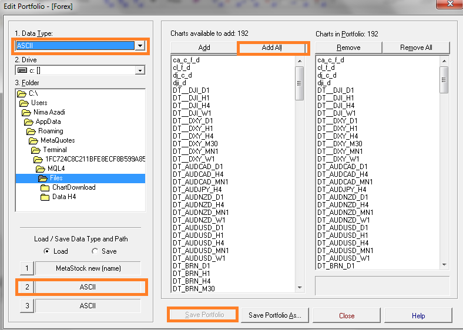Select DT_AUDUSD_H1 in Charts in Portfolio list
The height and width of the screenshot is (330, 463).
pyautogui.click(x=343, y=235)
